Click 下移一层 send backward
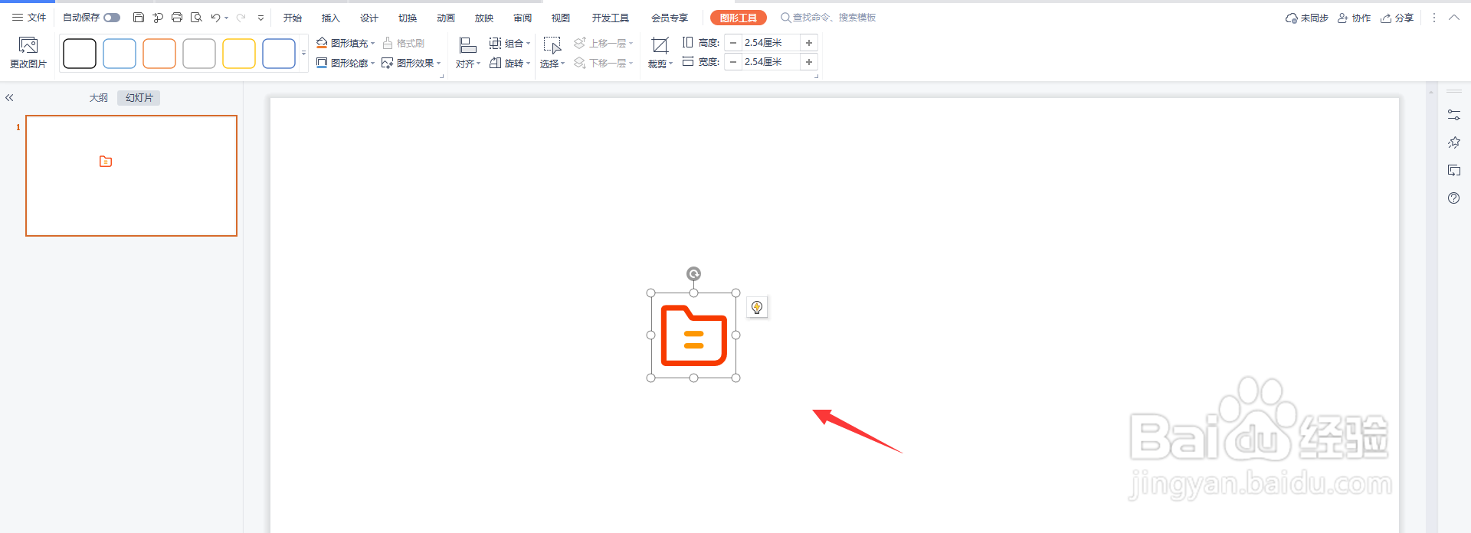Viewport: 1471px width, 533px height. tap(604, 63)
